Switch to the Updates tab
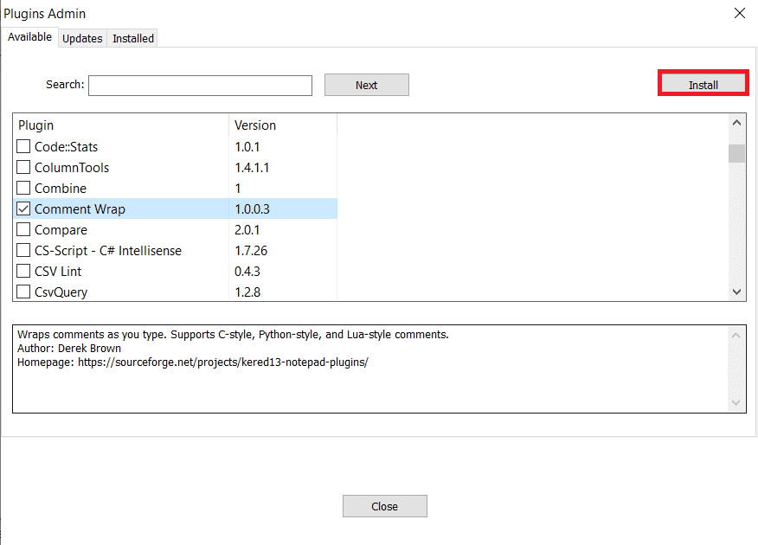This screenshot has height=545, width=758. pos(82,38)
